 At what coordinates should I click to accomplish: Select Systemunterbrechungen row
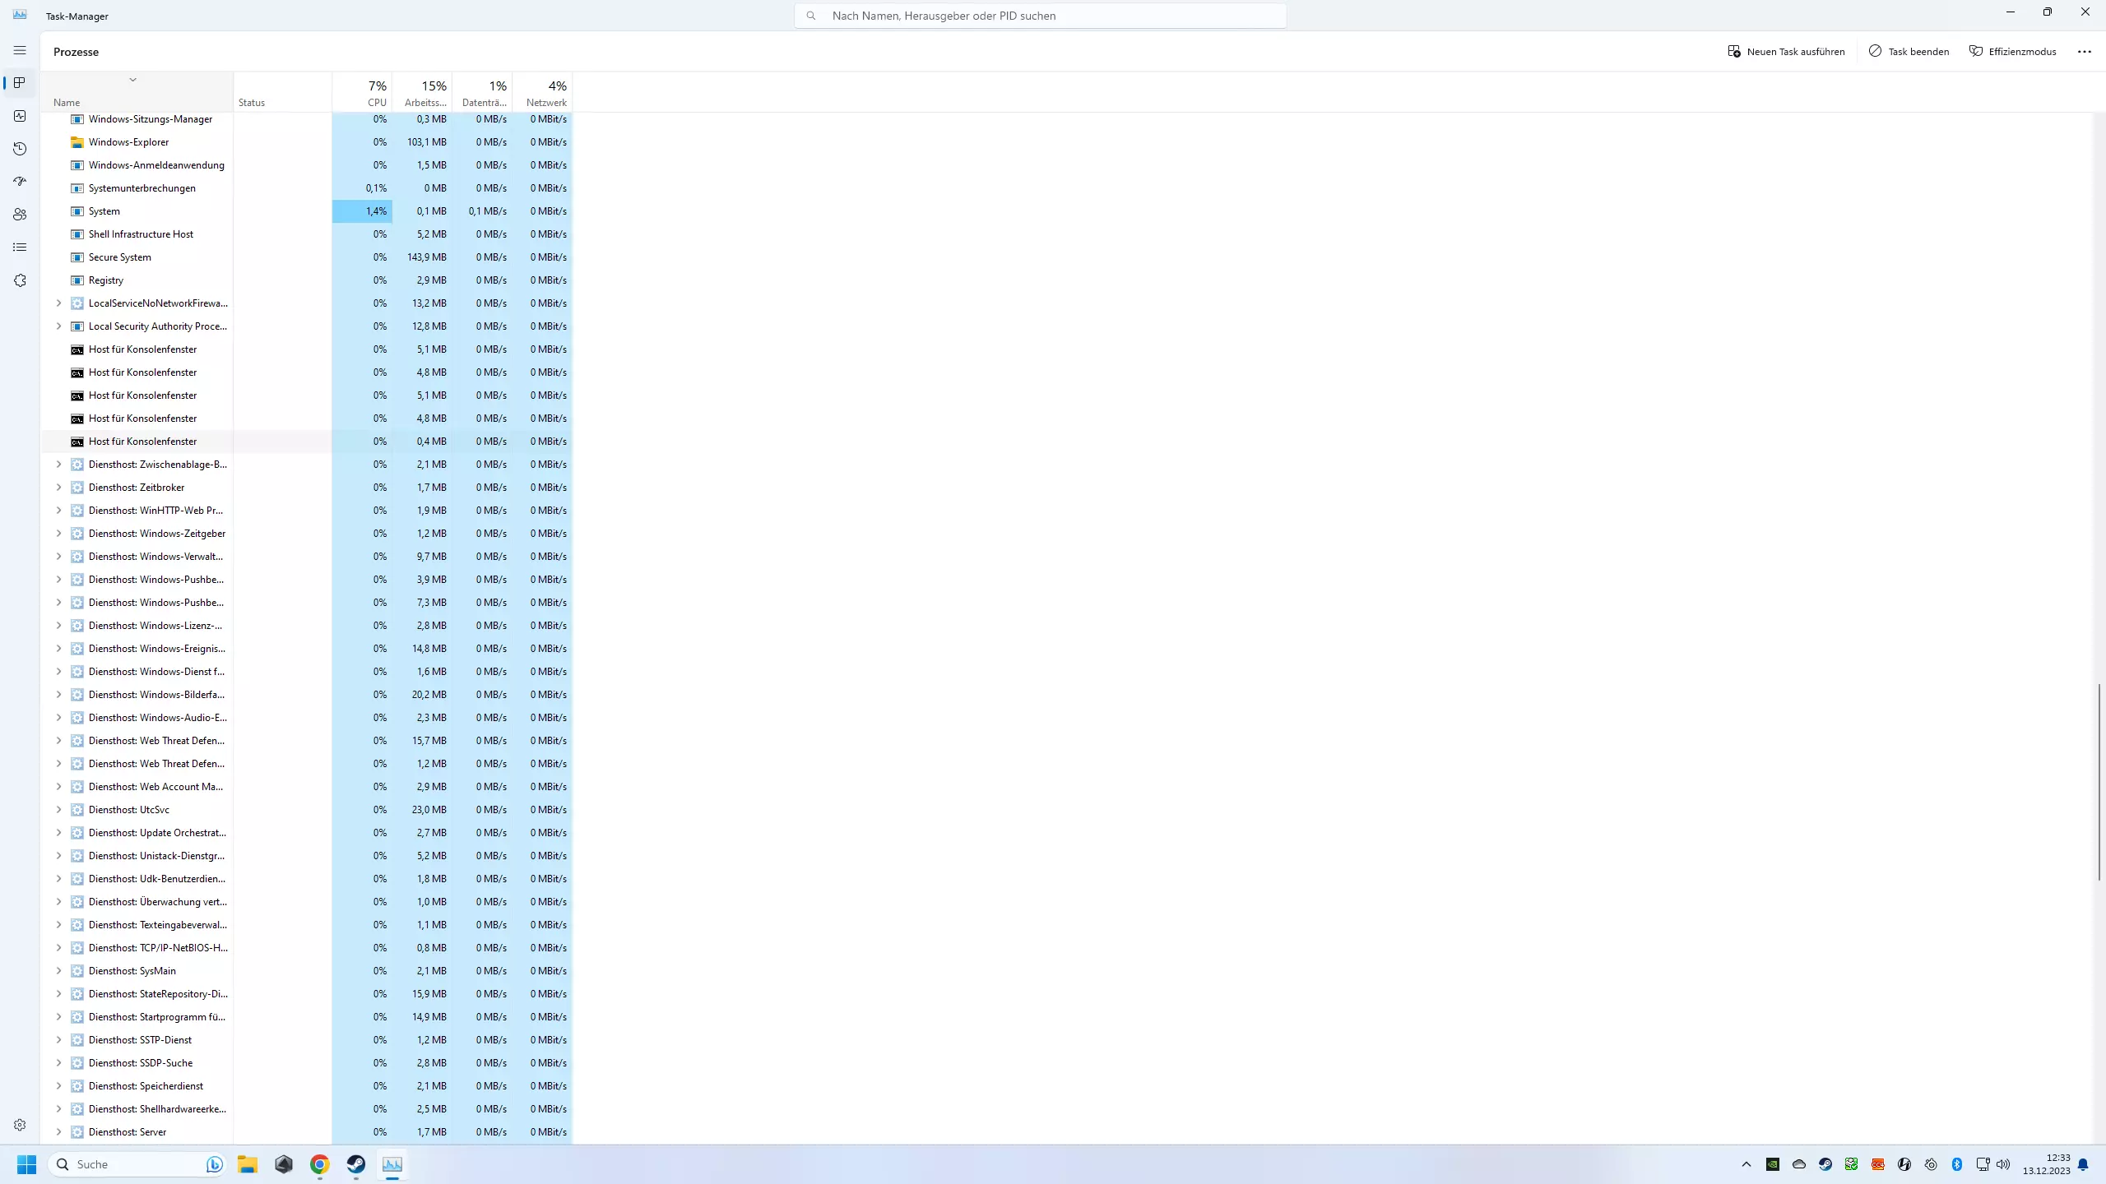(x=307, y=188)
